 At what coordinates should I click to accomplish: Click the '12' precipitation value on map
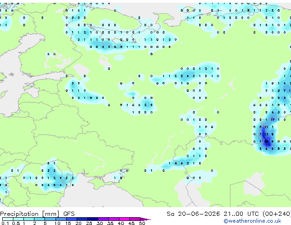pos(267,134)
